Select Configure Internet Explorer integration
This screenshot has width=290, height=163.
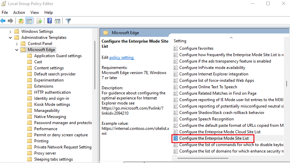pos(214,74)
